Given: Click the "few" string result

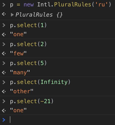Looking at the screenshot, I should pyautogui.click(x=18, y=53).
